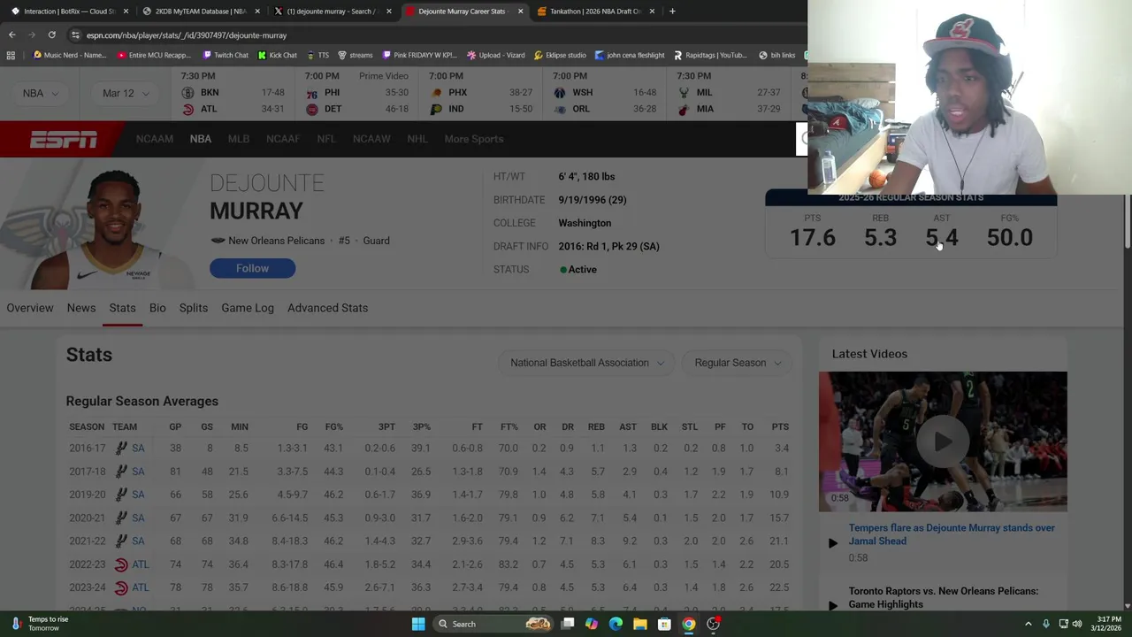Open Windows Start menu
Screen dimensions: 1132x637
[x=417, y=624]
